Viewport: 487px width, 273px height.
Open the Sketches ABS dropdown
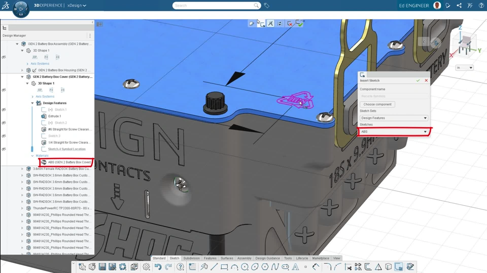pos(394,131)
